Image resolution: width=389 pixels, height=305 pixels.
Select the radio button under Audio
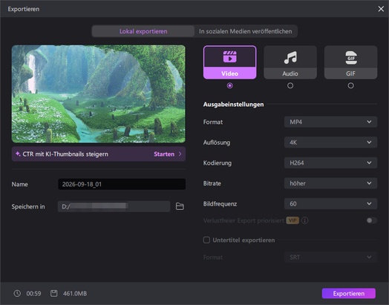tap(290, 85)
